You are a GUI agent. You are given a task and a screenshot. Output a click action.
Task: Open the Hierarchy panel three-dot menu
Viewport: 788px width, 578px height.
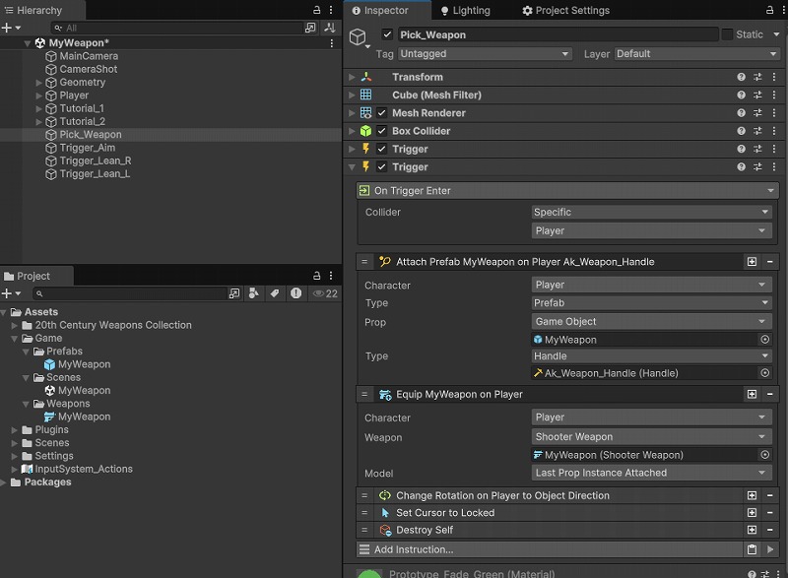pos(331,10)
